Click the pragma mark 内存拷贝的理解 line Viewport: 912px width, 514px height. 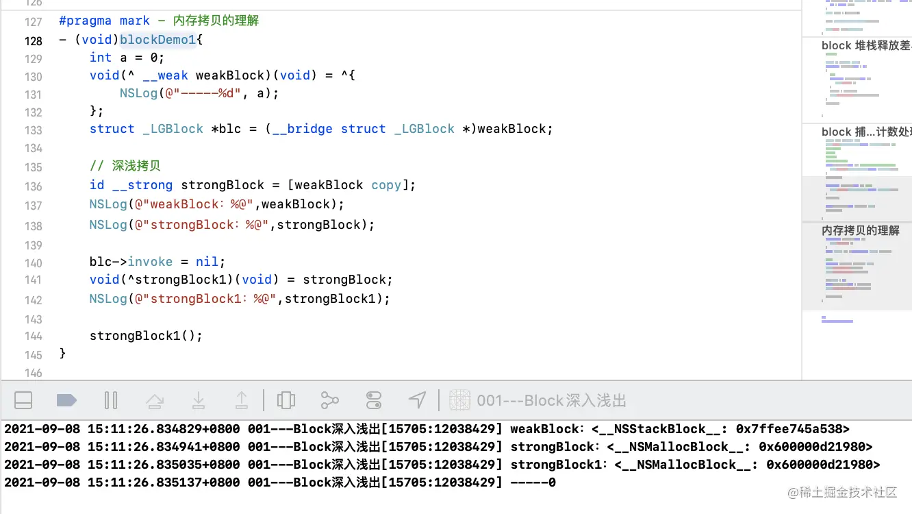(159, 21)
